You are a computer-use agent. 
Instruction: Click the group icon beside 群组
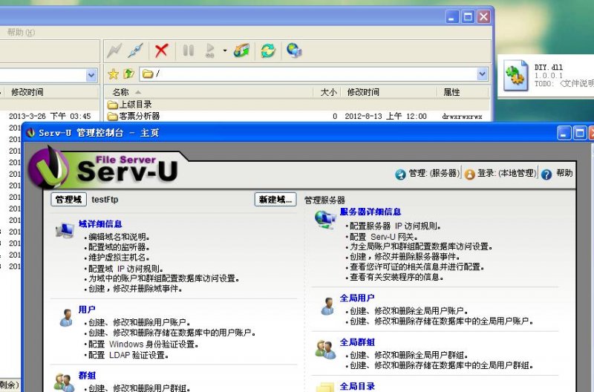tap(64, 382)
